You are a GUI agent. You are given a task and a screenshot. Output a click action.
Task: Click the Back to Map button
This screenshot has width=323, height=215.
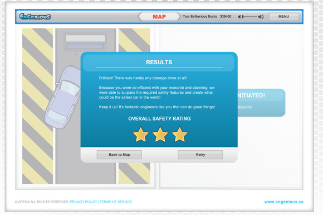pos(119,155)
